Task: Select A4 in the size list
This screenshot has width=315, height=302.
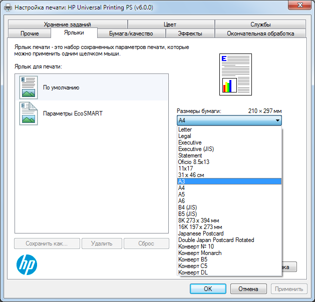Action: pyautogui.click(x=229, y=188)
